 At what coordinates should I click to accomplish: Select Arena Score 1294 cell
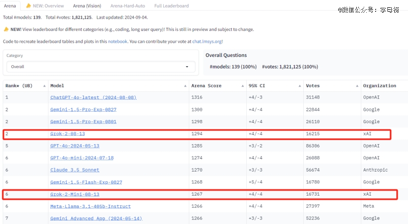[x=197, y=134]
